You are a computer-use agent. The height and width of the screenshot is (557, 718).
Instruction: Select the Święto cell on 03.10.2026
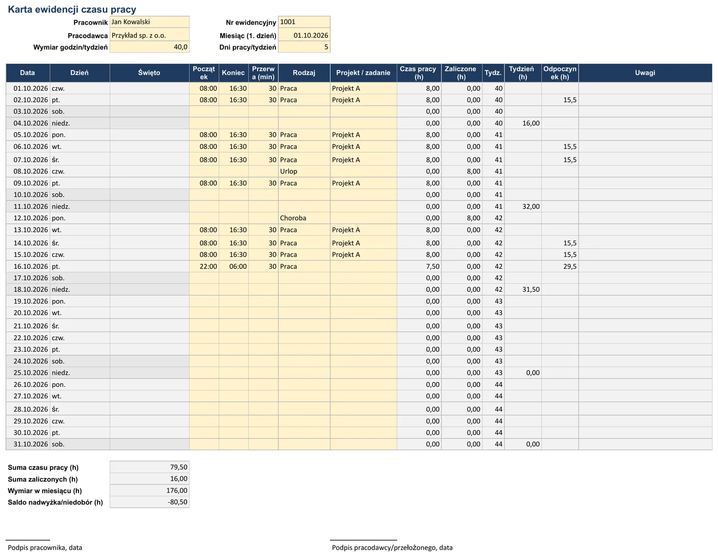[x=149, y=111]
